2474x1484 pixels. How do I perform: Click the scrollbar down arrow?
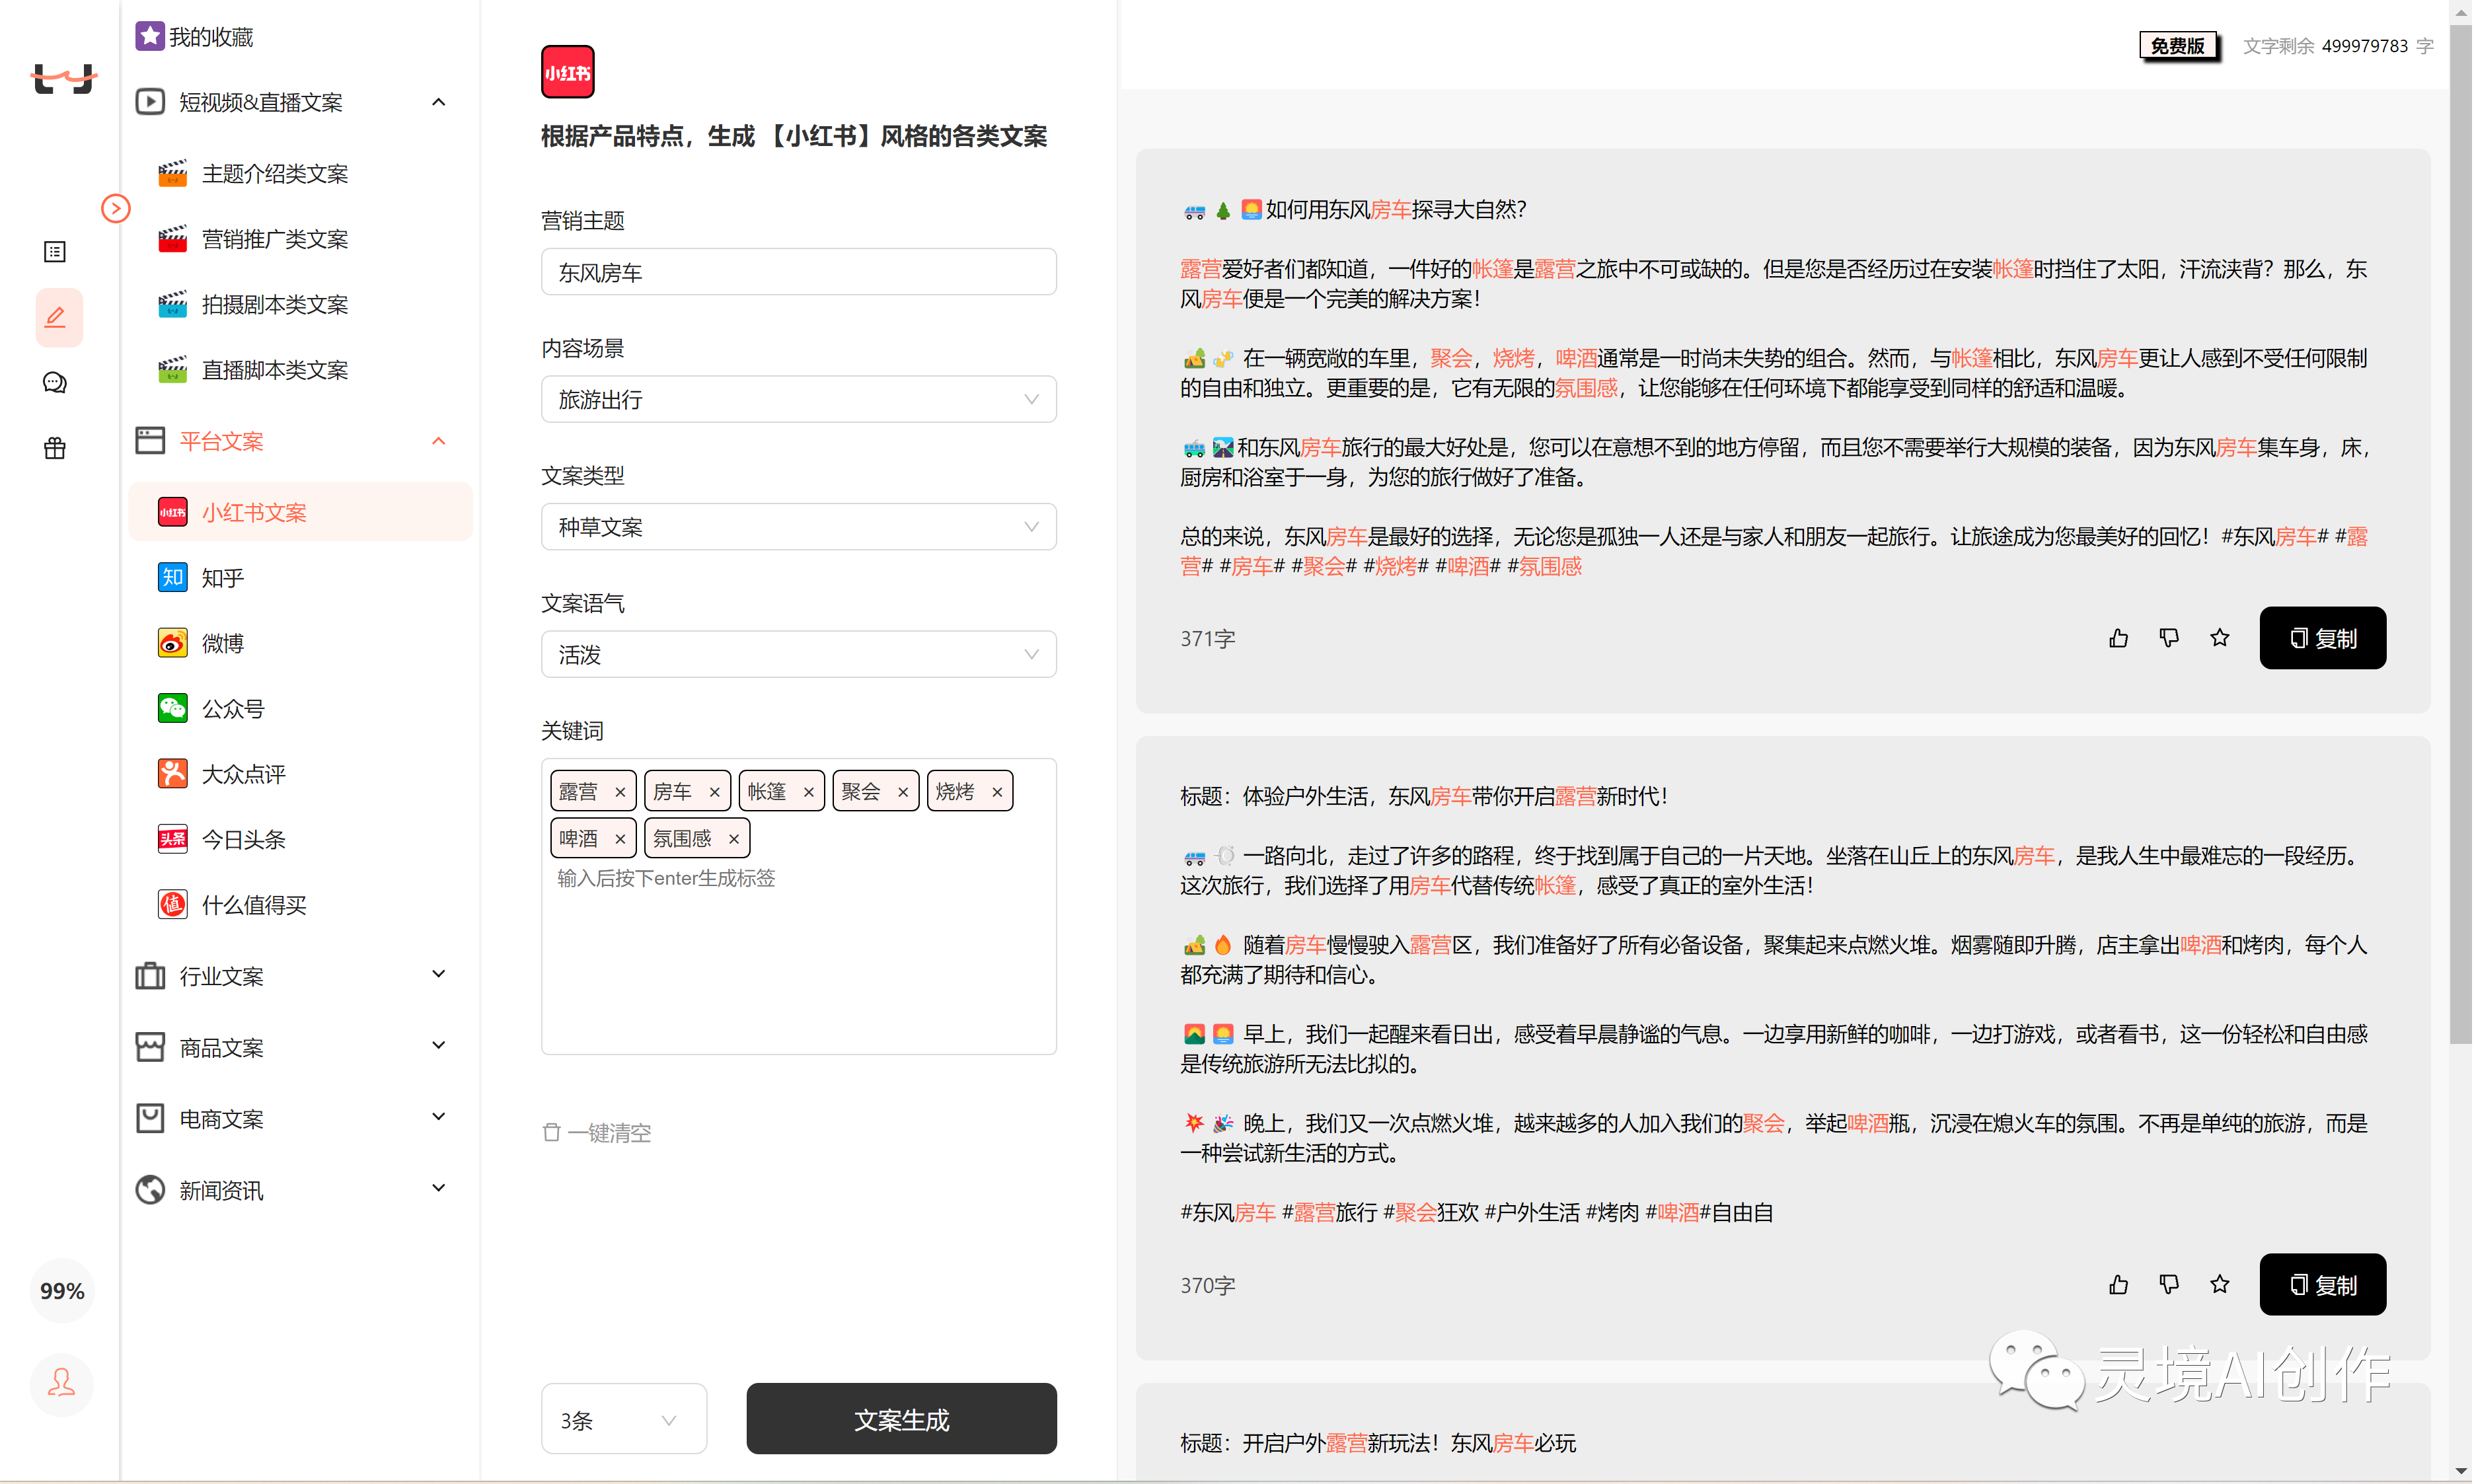[x=2462, y=1471]
